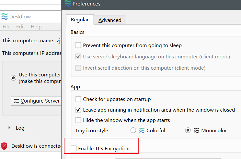Click the red shield security status icon

point(4,146)
